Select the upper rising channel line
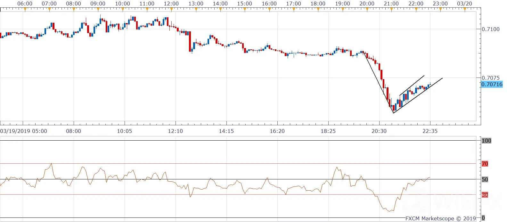Screen dimensions: 507x222 pos(412,85)
